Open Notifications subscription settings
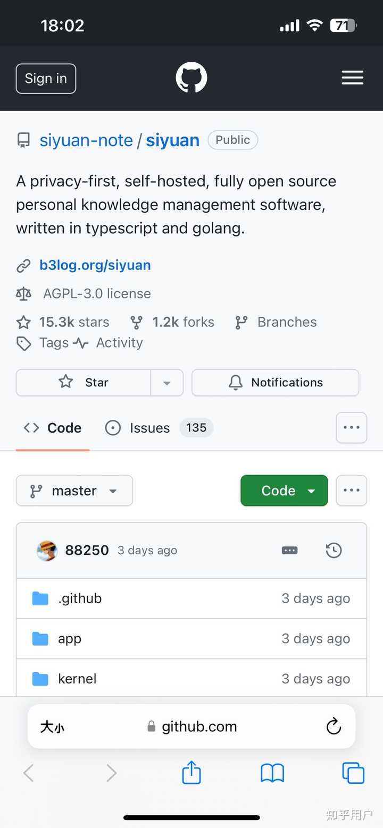 276,383
